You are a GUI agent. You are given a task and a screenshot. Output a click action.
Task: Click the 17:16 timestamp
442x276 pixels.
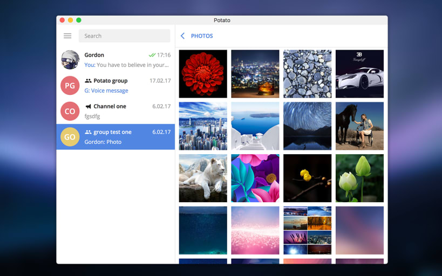[x=164, y=55]
